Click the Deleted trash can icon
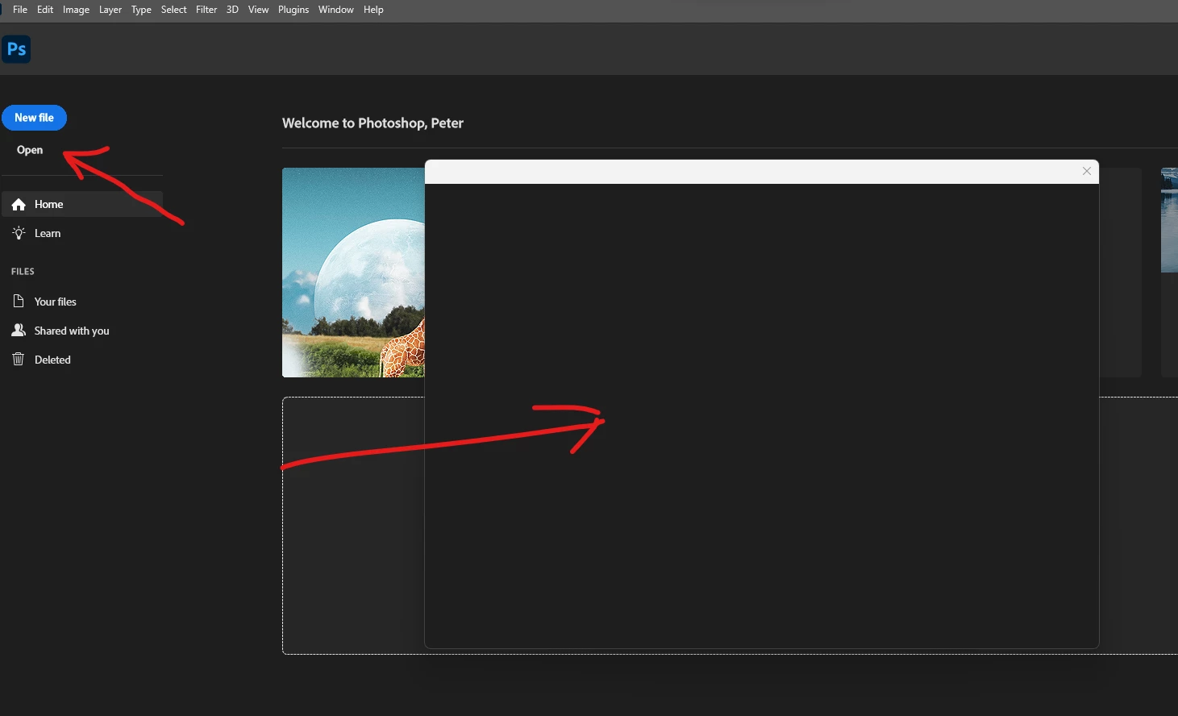The width and height of the screenshot is (1178, 716). point(19,359)
